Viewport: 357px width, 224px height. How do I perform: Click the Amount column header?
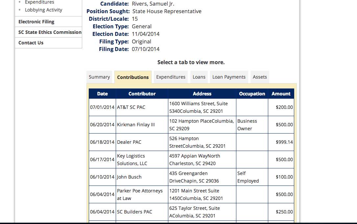(281, 94)
